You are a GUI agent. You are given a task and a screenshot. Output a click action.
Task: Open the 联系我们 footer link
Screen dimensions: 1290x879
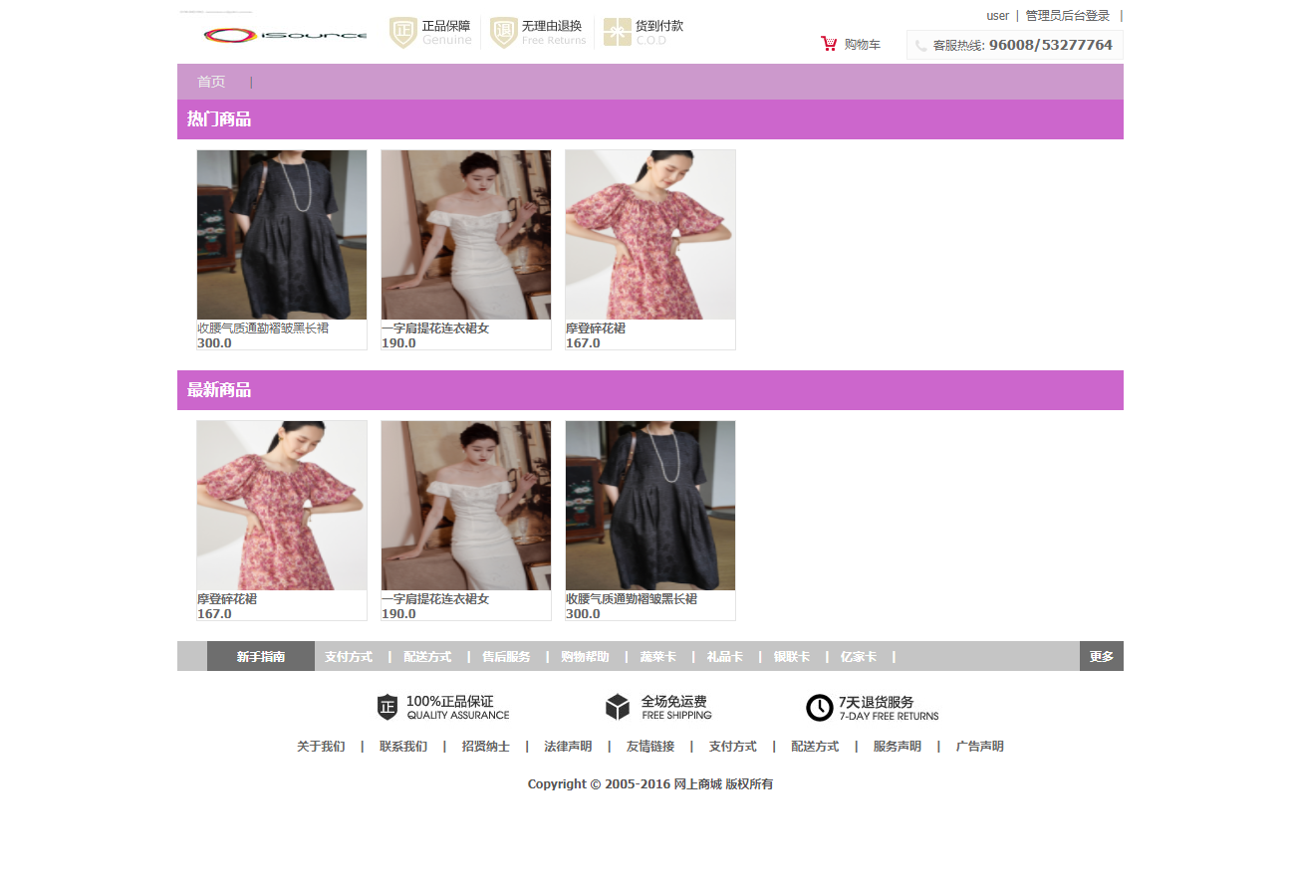click(403, 747)
